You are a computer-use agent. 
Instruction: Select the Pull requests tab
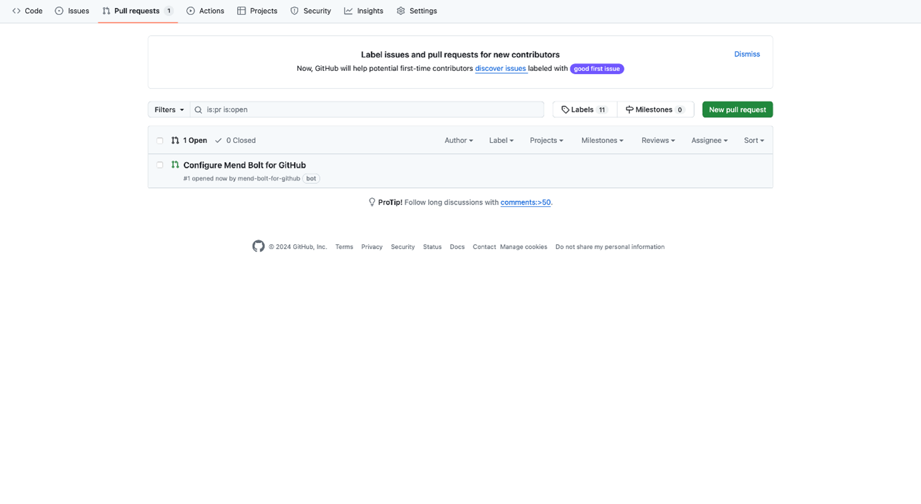tap(138, 11)
